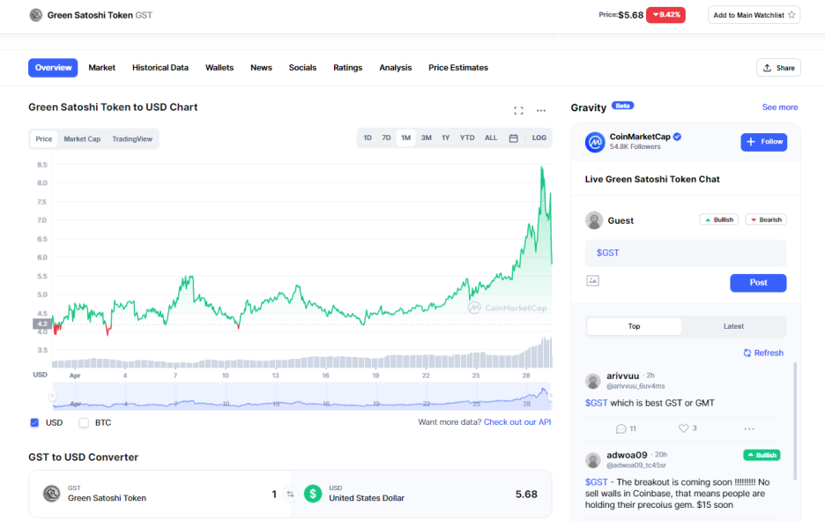825x521 pixels.
Task: Click the $GST chat message input field
Action: click(686, 253)
